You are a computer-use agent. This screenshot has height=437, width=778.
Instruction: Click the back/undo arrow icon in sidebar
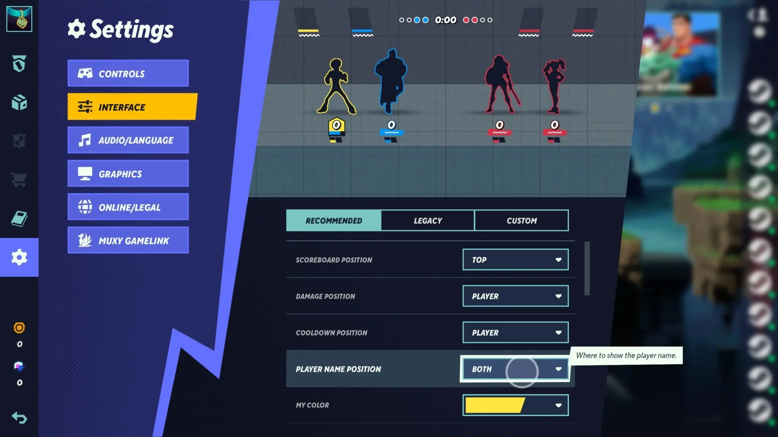(x=19, y=418)
